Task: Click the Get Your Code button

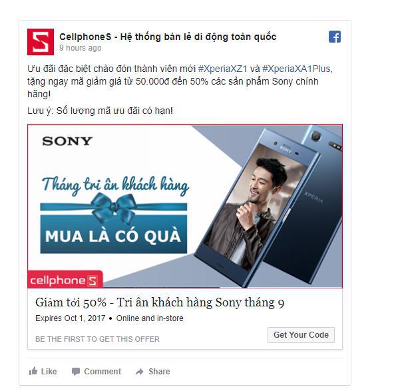Action: (x=301, y=335)
